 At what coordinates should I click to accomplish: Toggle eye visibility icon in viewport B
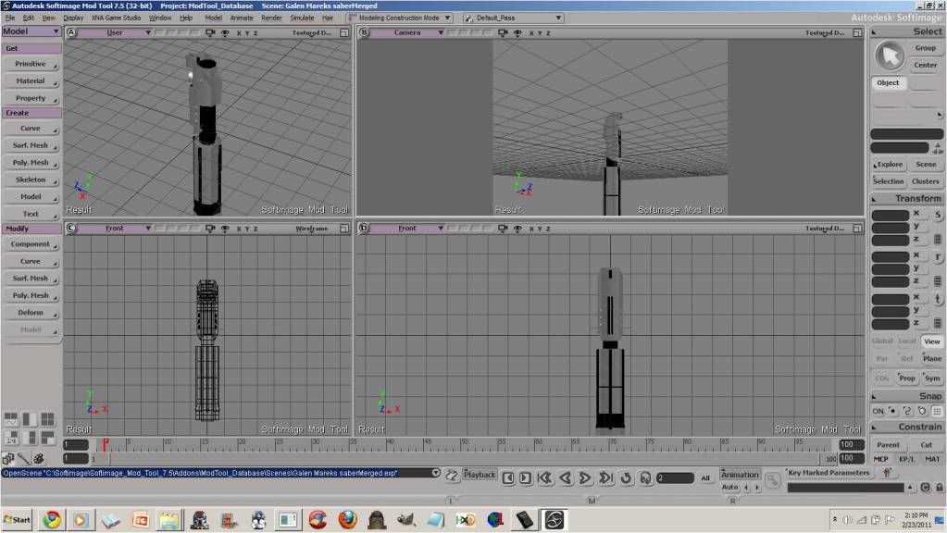(x=517, y=32)
